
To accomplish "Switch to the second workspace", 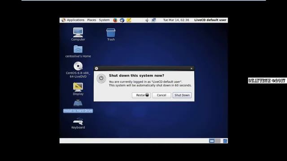I will pos(217,141).
